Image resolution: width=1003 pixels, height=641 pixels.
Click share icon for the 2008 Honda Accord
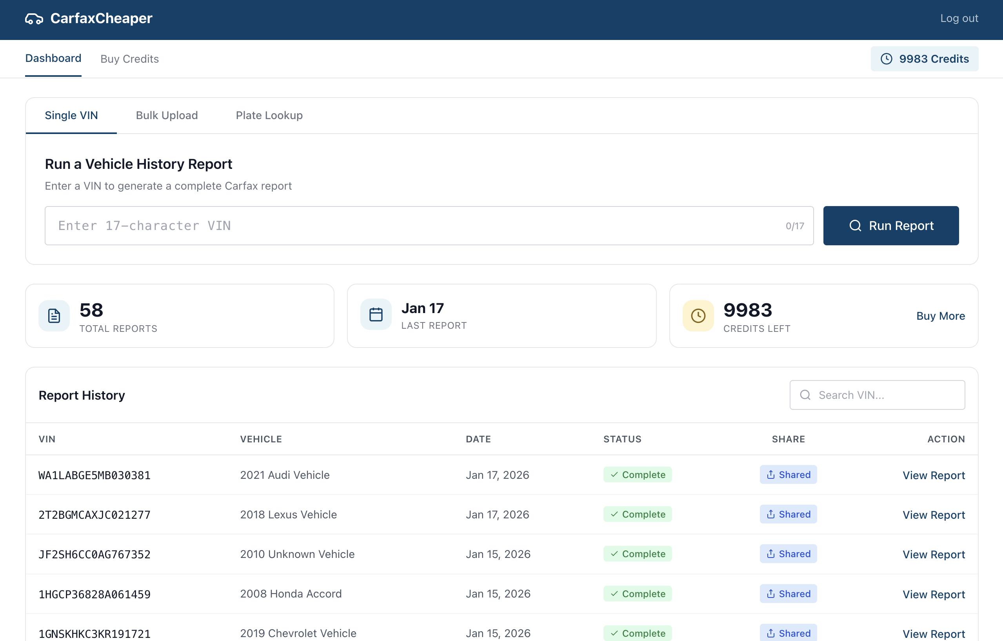click(770, 594)
